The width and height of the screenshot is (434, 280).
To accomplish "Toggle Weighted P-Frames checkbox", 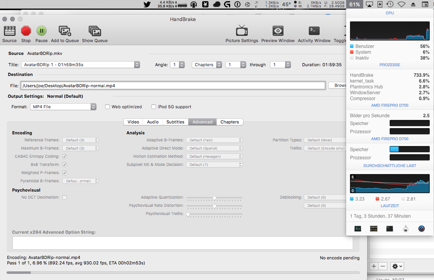I will [x=65, y=173].
